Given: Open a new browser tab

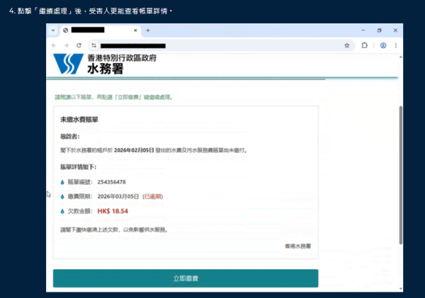Looking at the screenshot, I should [148, 30].
